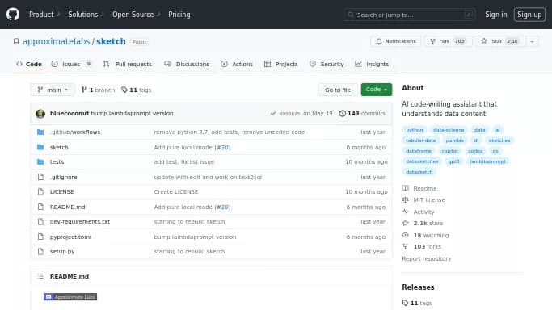The image size is (552, 310).
Task: Click the README outline list icon
Action: [40, 276]
